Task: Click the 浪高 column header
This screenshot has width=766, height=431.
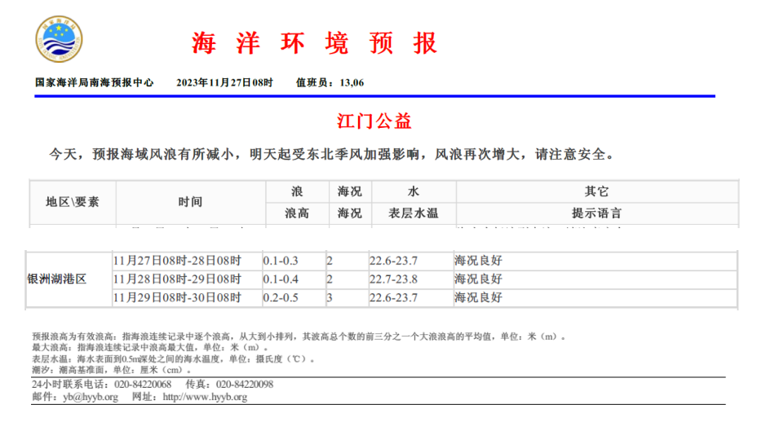Action: click(x=296, y=213)
